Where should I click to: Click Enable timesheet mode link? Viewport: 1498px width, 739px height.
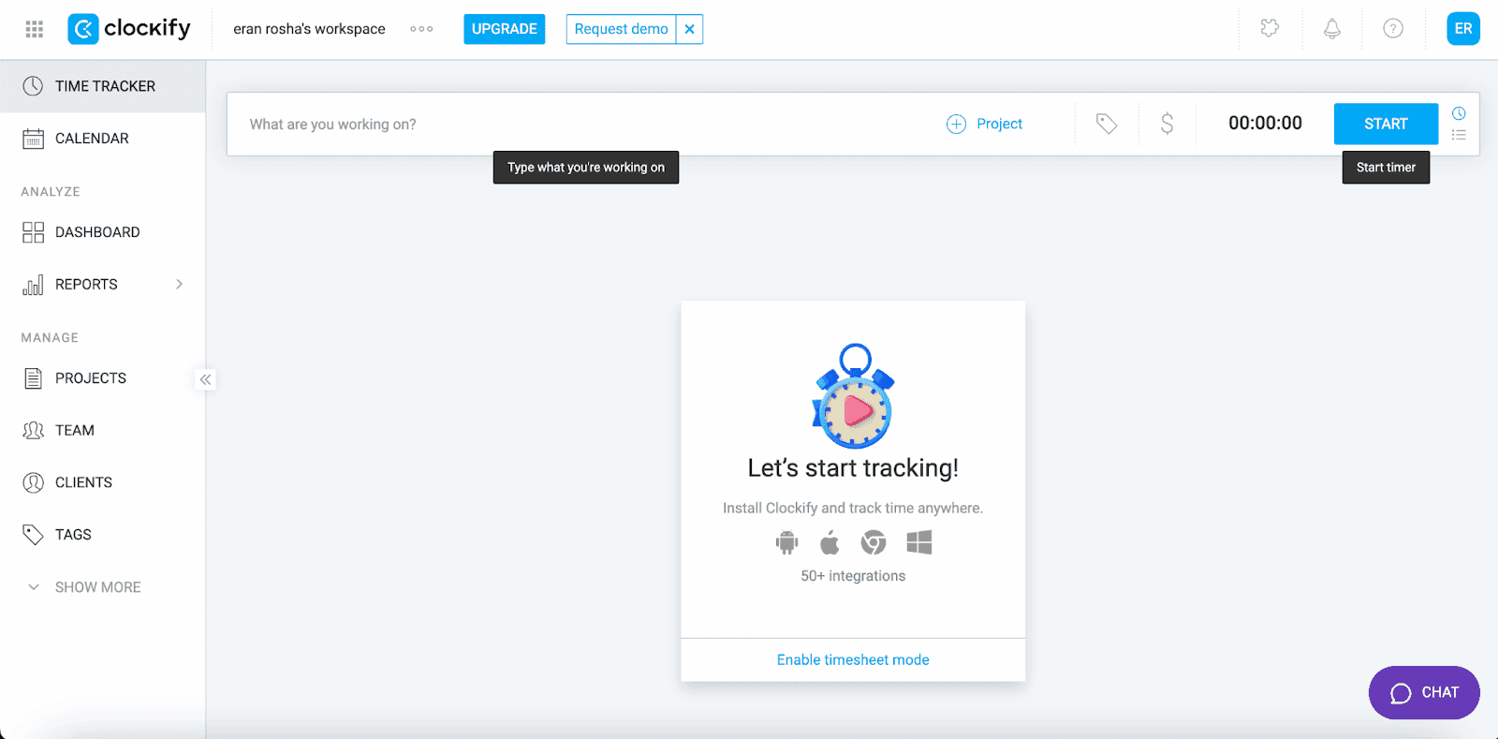853,660
